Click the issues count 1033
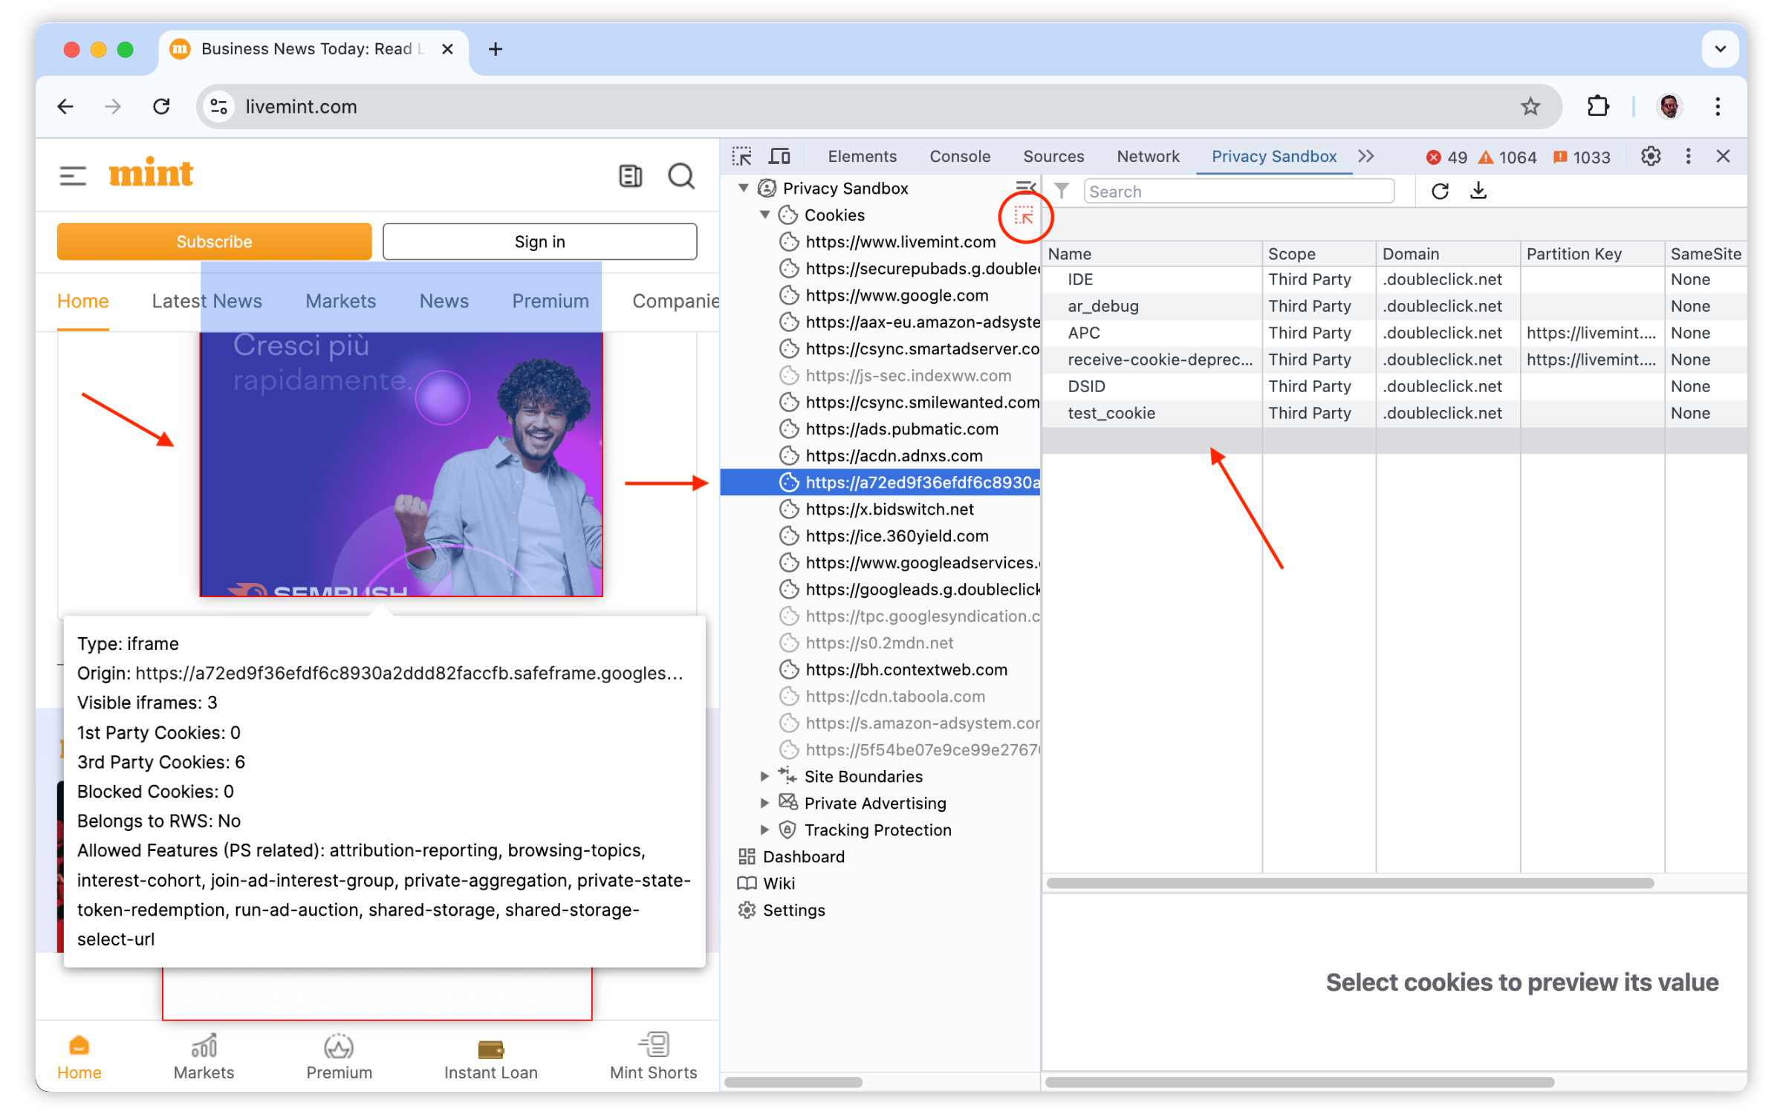1783x1114 pixels. [1581, 157]
